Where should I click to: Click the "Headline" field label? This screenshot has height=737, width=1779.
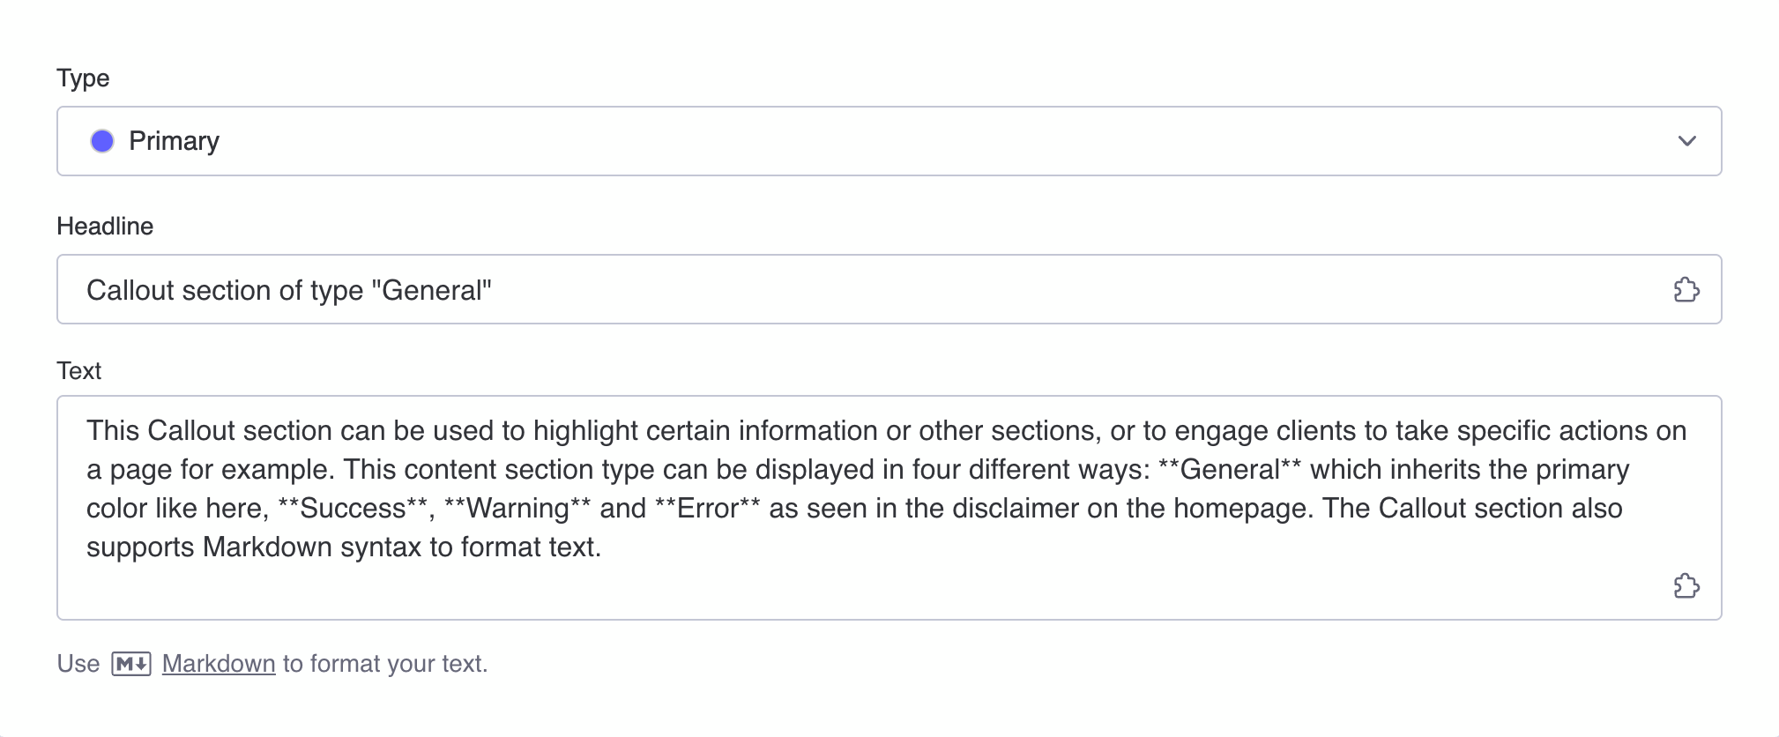105,227
